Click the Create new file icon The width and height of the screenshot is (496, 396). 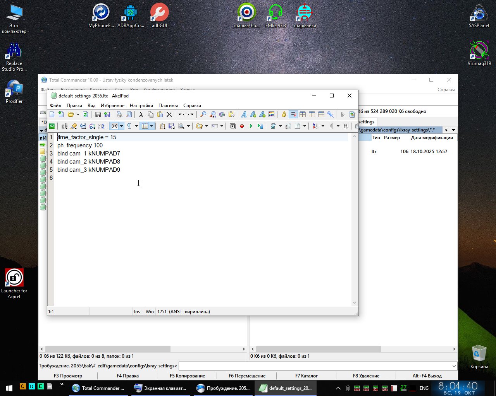[52, 114]
